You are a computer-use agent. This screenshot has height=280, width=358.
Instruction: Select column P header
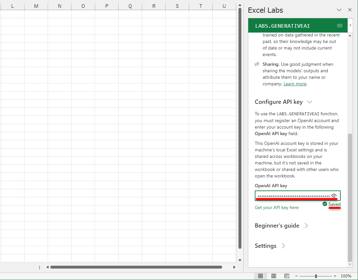click(x=106, y=6)
